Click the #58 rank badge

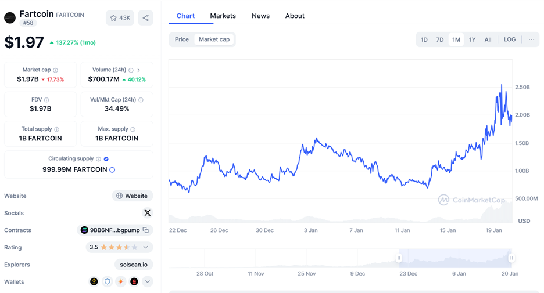click(28, 23)
